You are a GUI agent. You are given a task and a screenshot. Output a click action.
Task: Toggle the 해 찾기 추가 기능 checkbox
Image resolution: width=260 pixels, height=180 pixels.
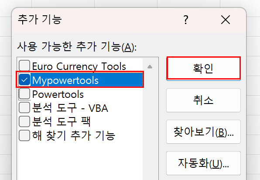[24, 135]
